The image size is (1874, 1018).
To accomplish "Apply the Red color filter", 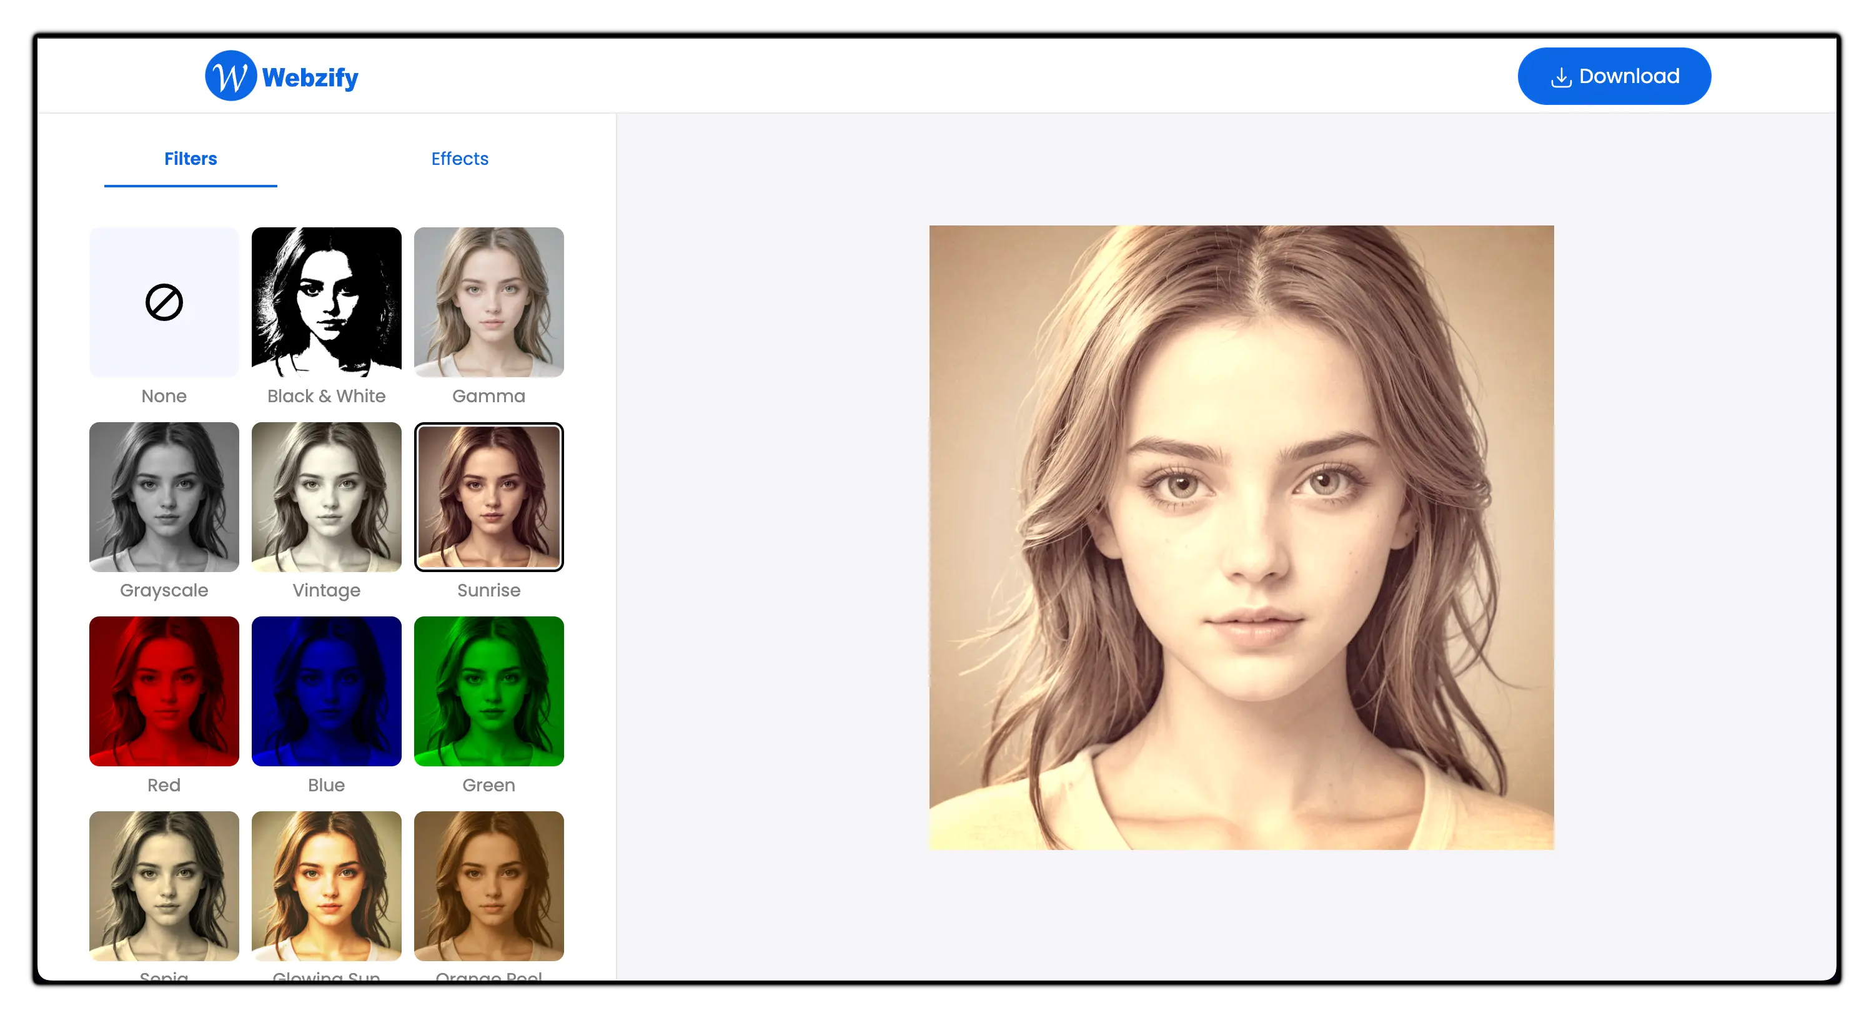I will click(x=164, y=691).
